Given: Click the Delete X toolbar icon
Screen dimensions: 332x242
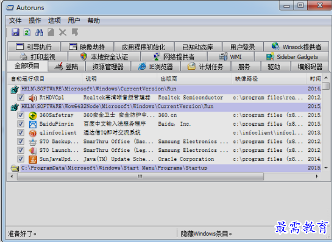Looking at the screenshot, I should pyautogui.click(x=63, y=32).
